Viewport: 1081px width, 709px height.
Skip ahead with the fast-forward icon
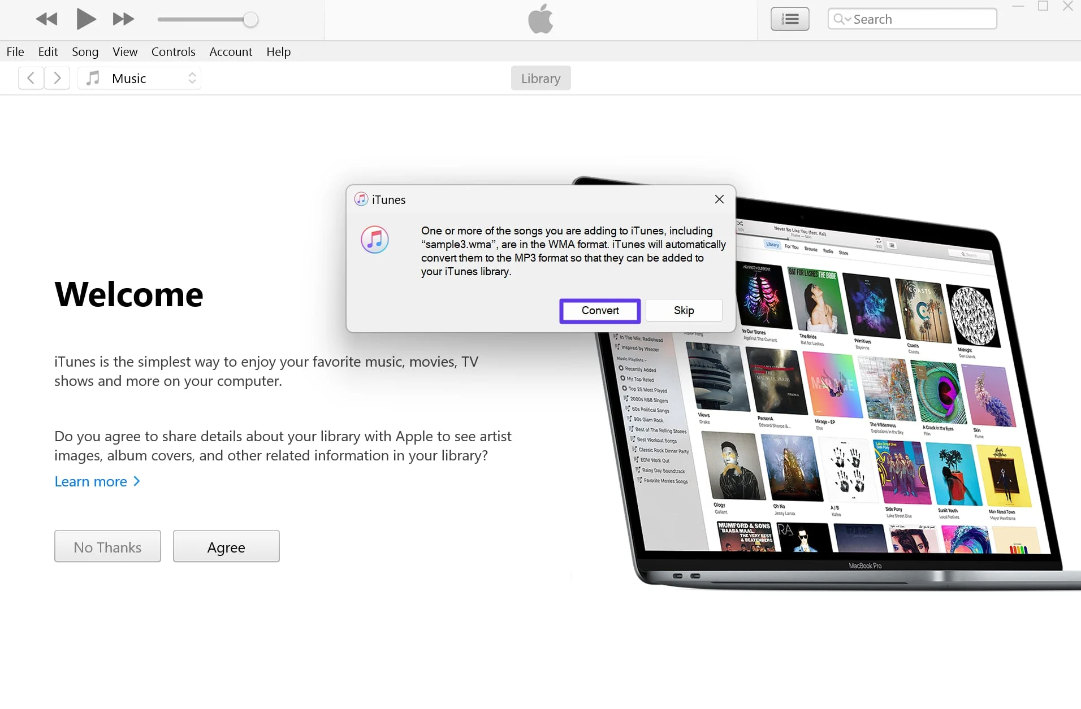pyautogui.click(x=123, y=19)
